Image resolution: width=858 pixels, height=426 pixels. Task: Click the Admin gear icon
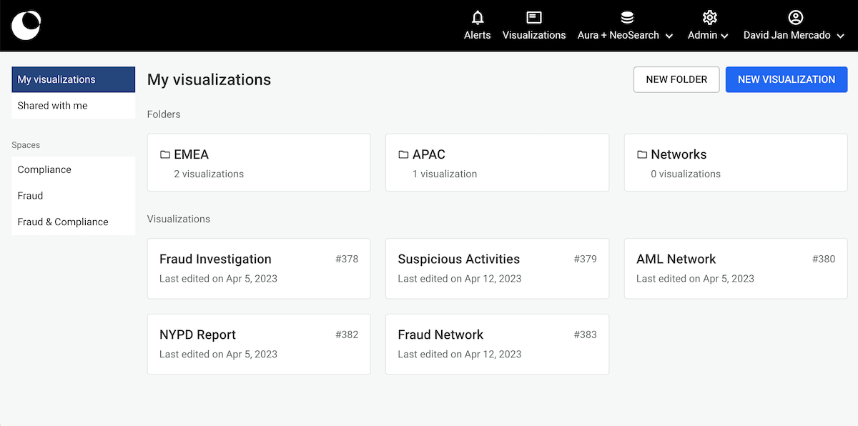[709, 18]
